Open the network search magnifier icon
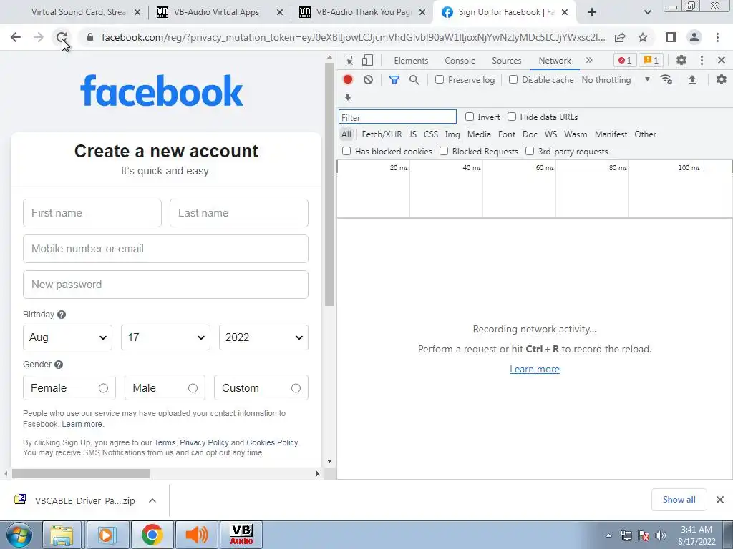This screenshot has height=549, width=733. coord(414,80)
